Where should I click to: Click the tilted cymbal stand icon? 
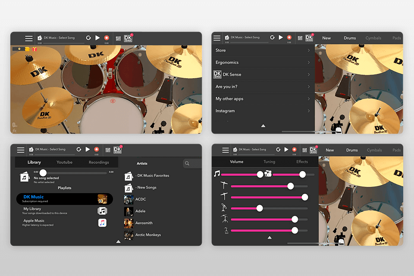[224, 207]
